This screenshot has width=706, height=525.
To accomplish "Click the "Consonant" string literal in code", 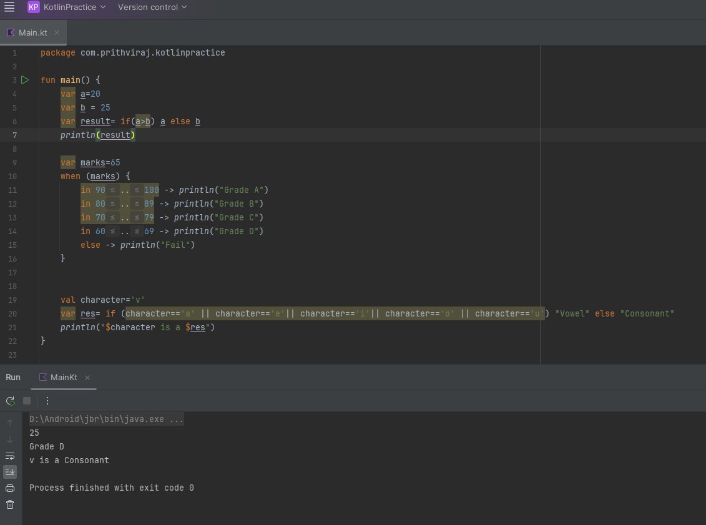I will (647, 313).
